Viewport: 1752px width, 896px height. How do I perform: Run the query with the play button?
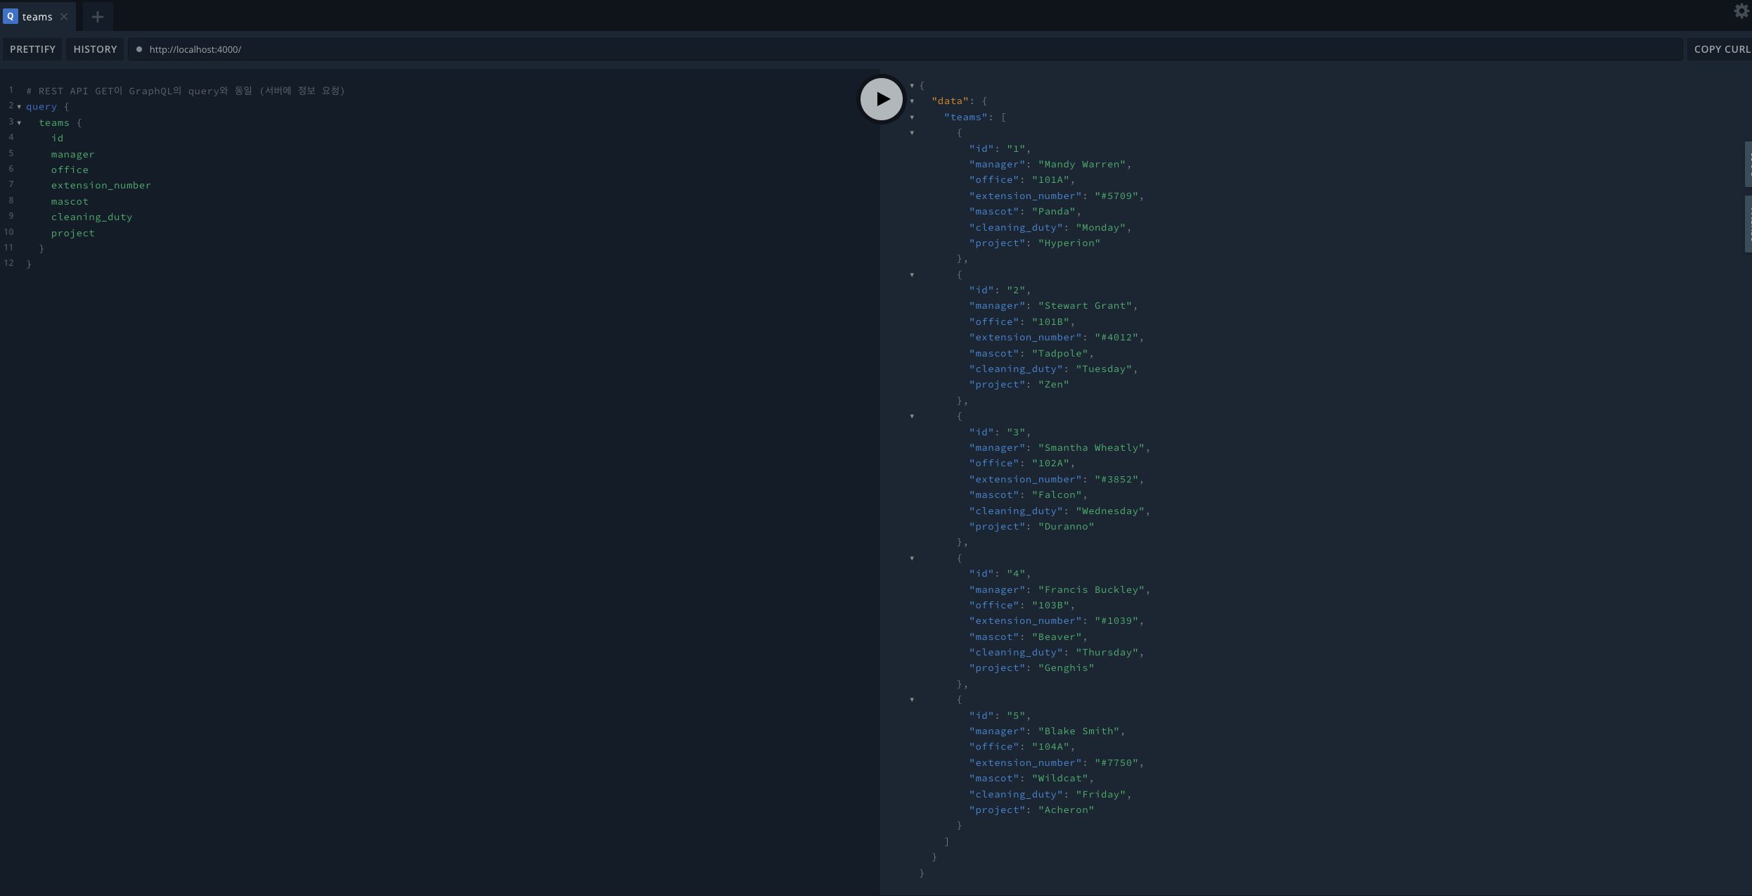[881, 99]
